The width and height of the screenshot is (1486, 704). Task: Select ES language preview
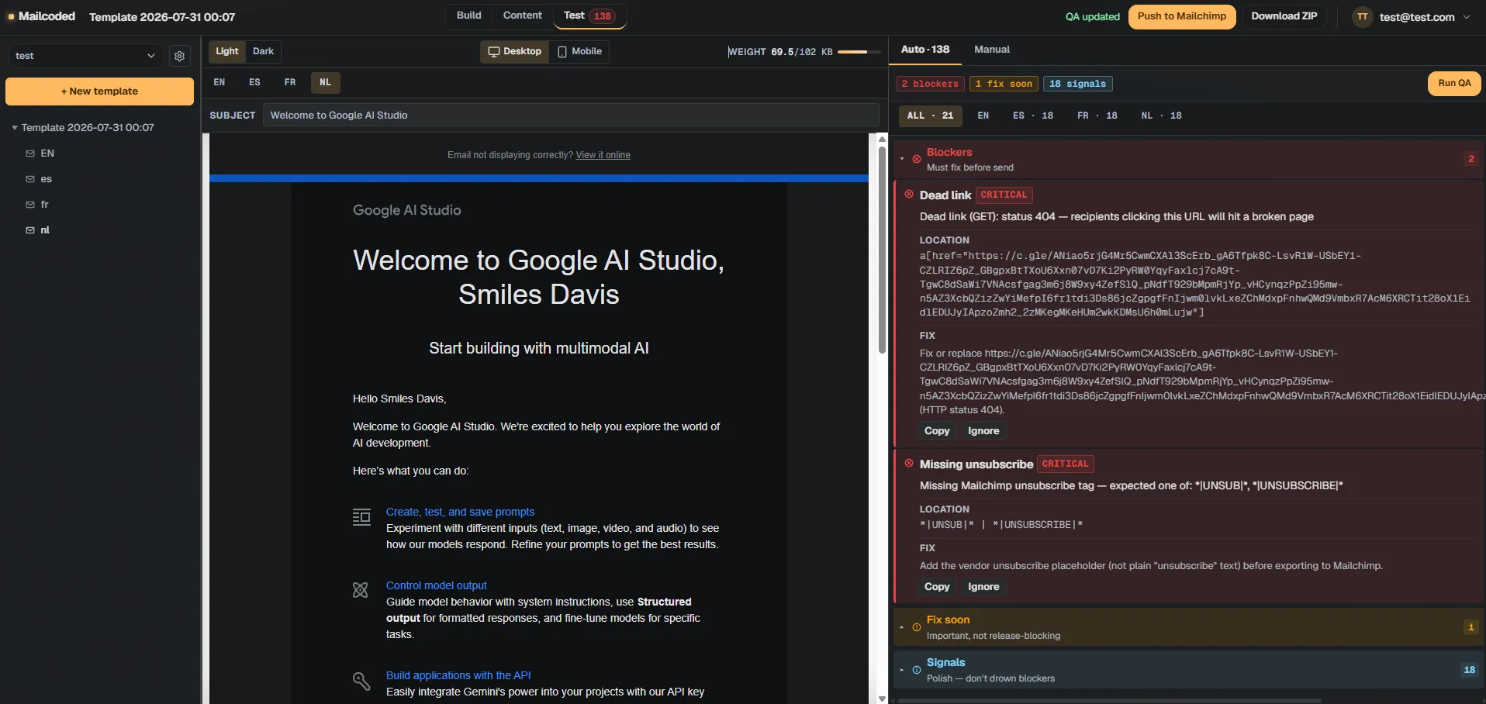[x=254, y=82]
